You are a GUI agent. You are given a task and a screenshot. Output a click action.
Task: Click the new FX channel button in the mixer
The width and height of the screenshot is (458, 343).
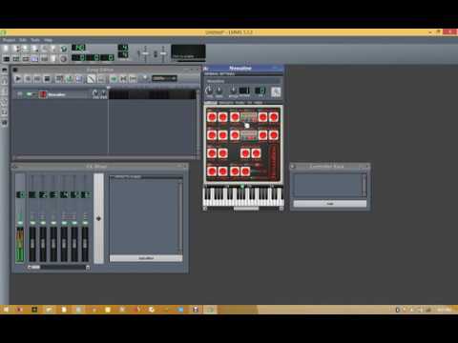click(98, 218)
